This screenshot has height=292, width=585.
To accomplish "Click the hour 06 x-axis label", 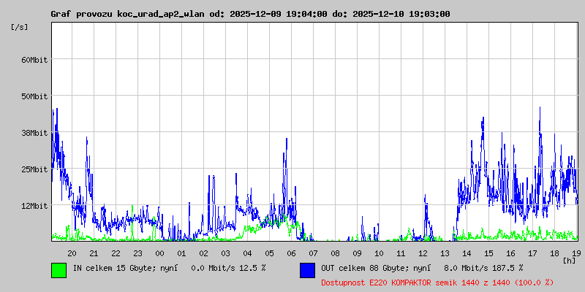I will click(x=291, y=253).
